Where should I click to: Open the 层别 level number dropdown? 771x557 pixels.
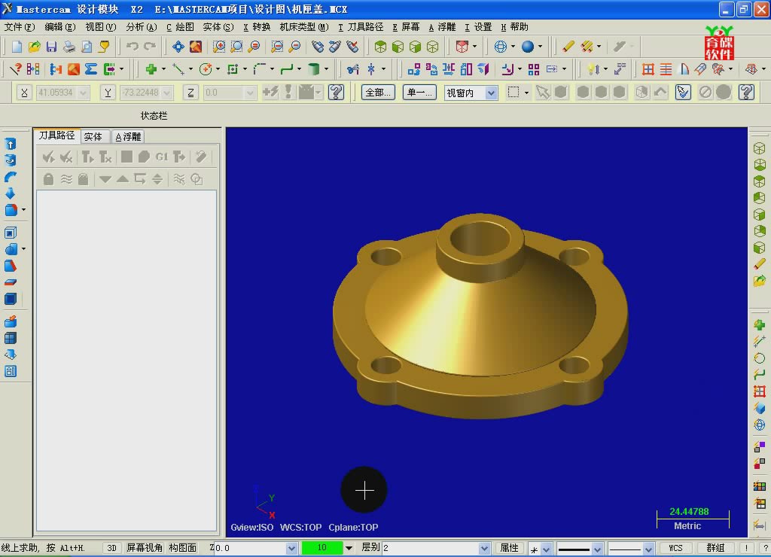click(x=484, y=548)
